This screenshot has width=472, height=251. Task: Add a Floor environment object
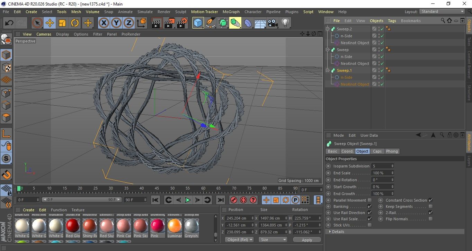click(260, 23)
